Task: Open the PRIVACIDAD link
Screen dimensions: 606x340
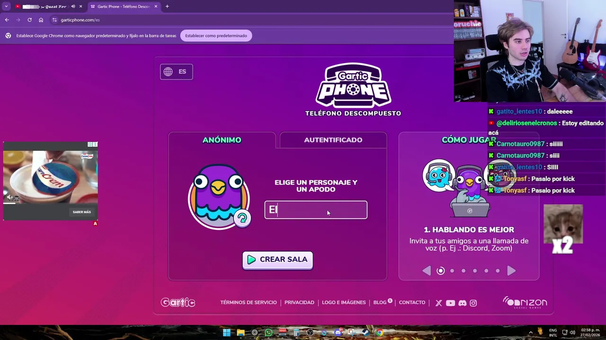Action: point(299,302)
